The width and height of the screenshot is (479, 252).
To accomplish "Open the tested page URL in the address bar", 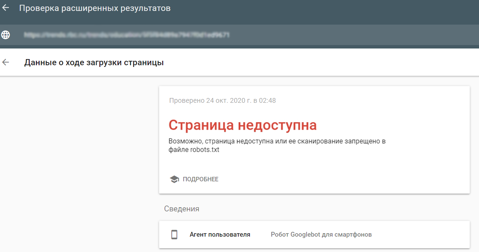I will [126, 34].
